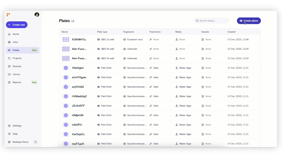
Task: Open Jobs via its sidebar icon
Action: coord(9,42)
